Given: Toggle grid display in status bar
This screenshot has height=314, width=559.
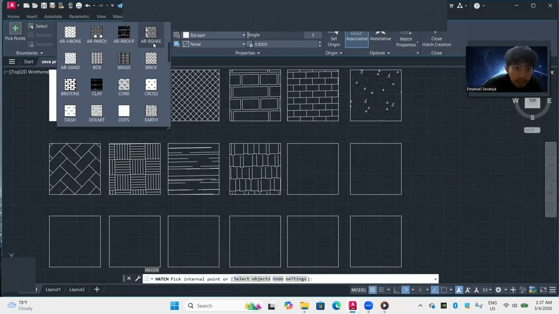Looking at the screenshot, I should (x=373, y=290).
